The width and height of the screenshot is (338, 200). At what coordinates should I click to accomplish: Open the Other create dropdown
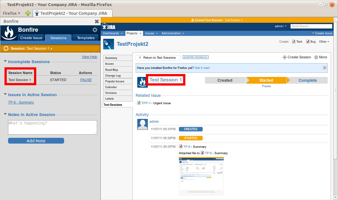tap(324, 42)
